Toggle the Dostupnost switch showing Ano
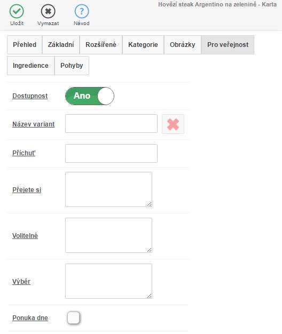The image size is (282, 334). (90, 96)
